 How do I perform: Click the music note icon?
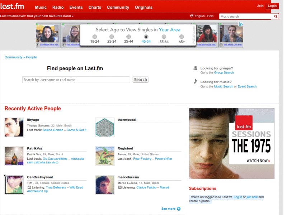point(195,81)
